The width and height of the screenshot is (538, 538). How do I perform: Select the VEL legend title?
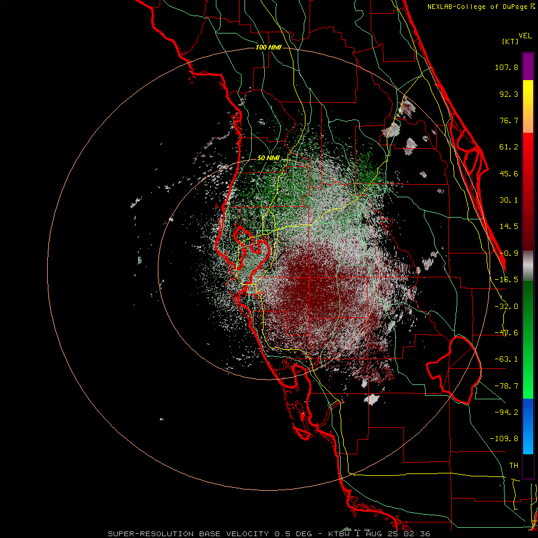tap(525, 36)
